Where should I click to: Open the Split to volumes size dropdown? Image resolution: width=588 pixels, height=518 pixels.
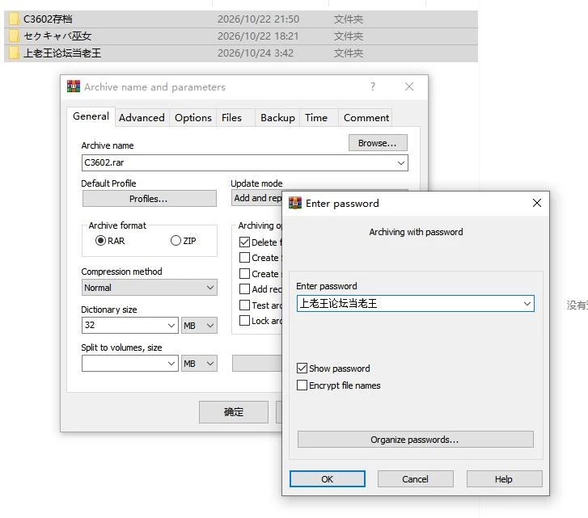click(171, 364)
